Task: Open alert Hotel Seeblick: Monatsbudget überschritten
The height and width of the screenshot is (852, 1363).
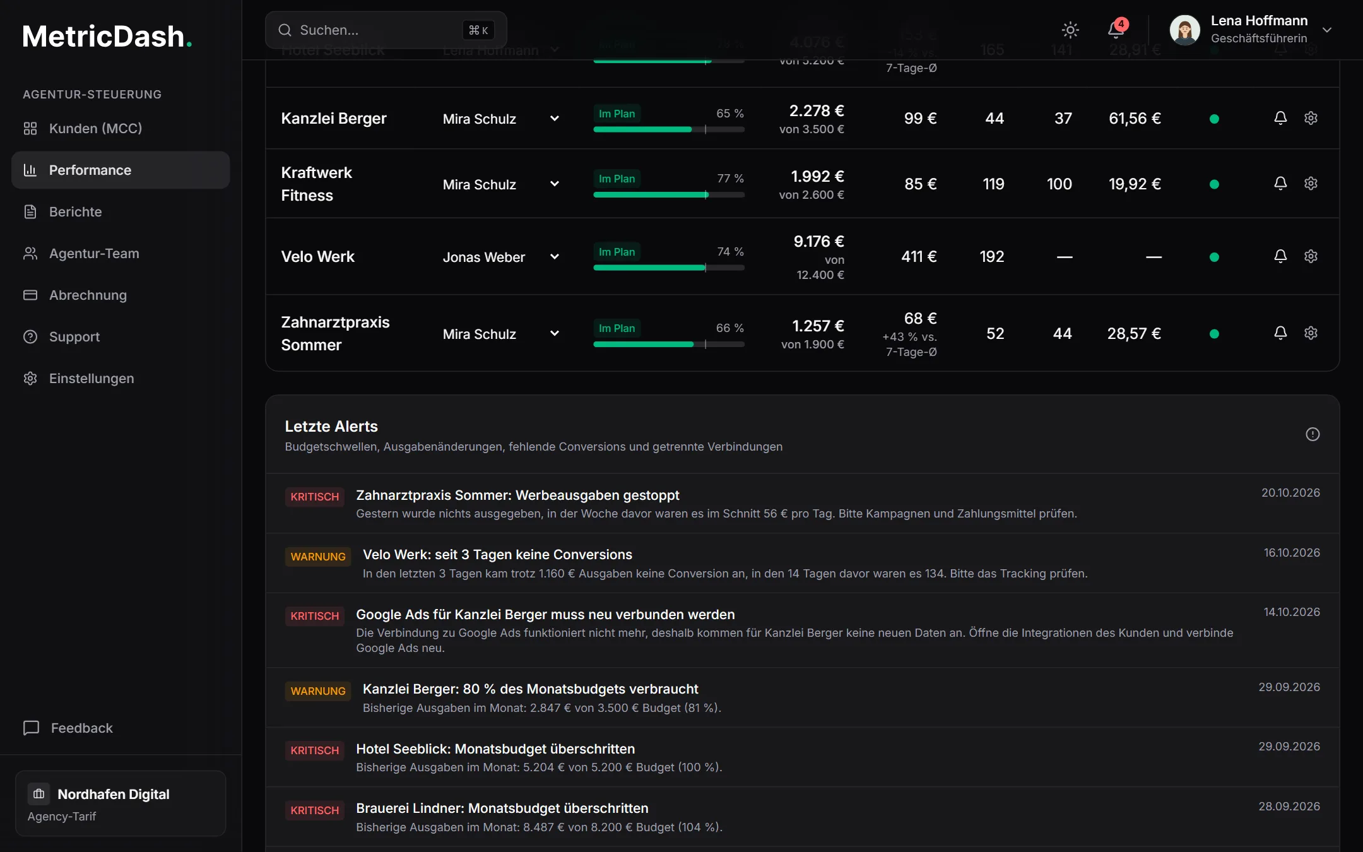Action: click(802, 757)
